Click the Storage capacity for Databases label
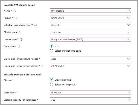This screenshot has width=138, height=105. pyautogui.click(x=20, y=100)
